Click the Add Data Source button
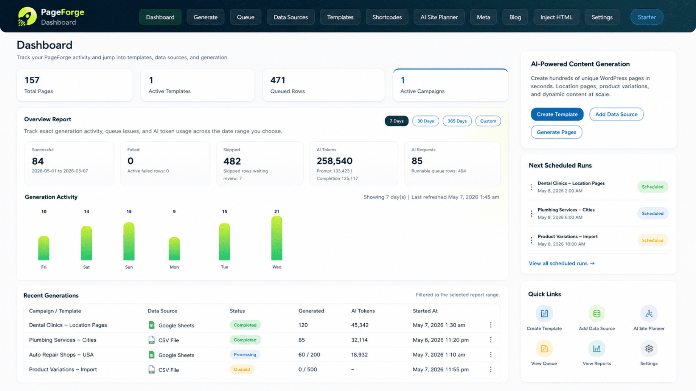 [x=616, y=114]
